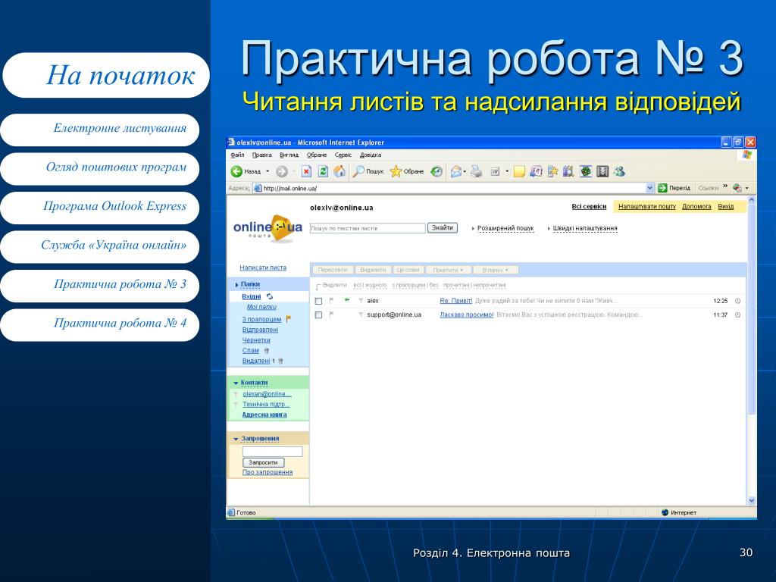The image size is (776, 582).
Task: Flag the message from alex
Action: click(x=332, y=300)
